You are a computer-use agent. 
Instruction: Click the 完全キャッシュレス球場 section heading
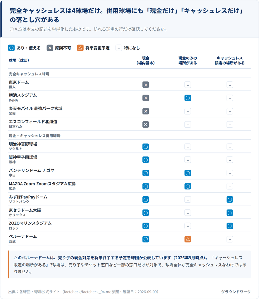(29, 74)
